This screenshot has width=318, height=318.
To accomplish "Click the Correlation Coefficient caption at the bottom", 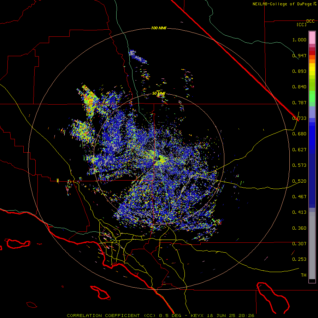I will (160, 316).
